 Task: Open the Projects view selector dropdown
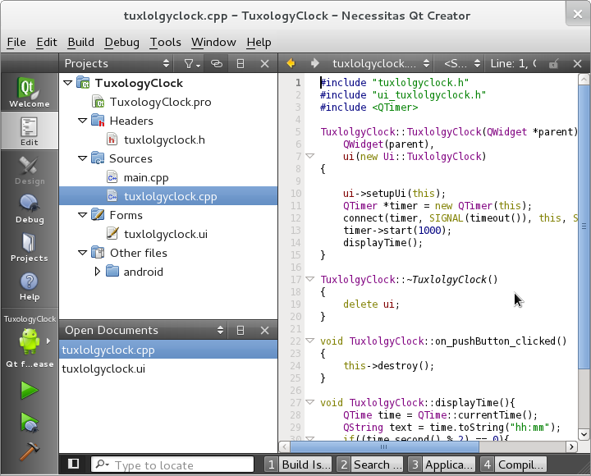pyautogui.click(x=117, y=64)
